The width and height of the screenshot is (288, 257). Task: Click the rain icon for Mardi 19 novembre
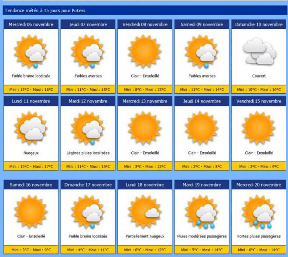[202, 212]
